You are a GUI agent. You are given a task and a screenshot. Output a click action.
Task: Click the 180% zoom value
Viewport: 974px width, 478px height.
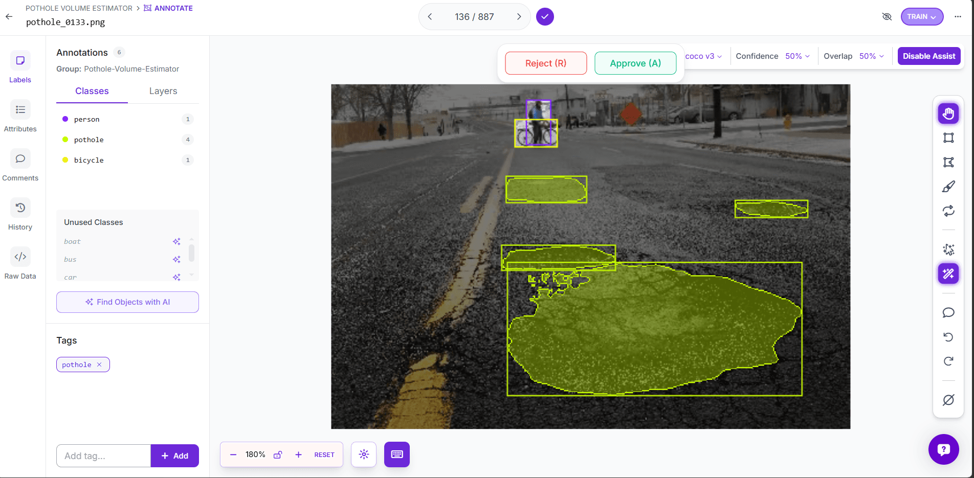point(255,454)
